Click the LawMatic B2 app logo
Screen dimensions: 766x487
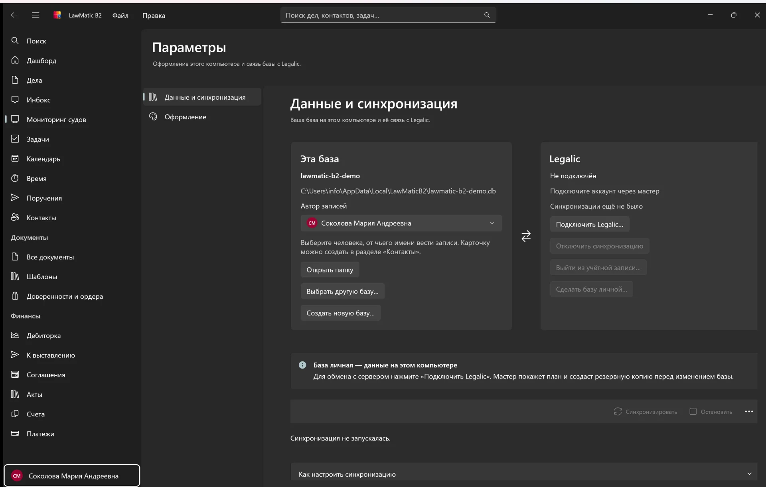point(57,15)
